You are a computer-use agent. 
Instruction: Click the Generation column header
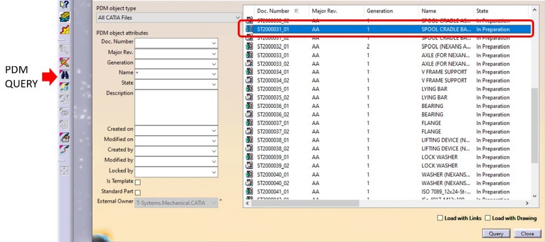tap(379, 11)
